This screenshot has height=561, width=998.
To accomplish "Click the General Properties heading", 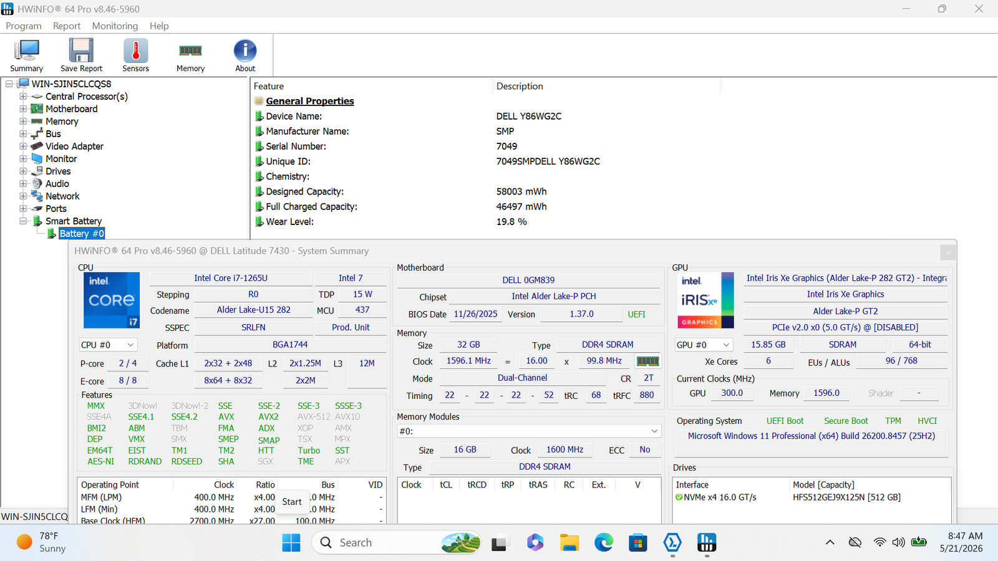I will tap(310, 102).
